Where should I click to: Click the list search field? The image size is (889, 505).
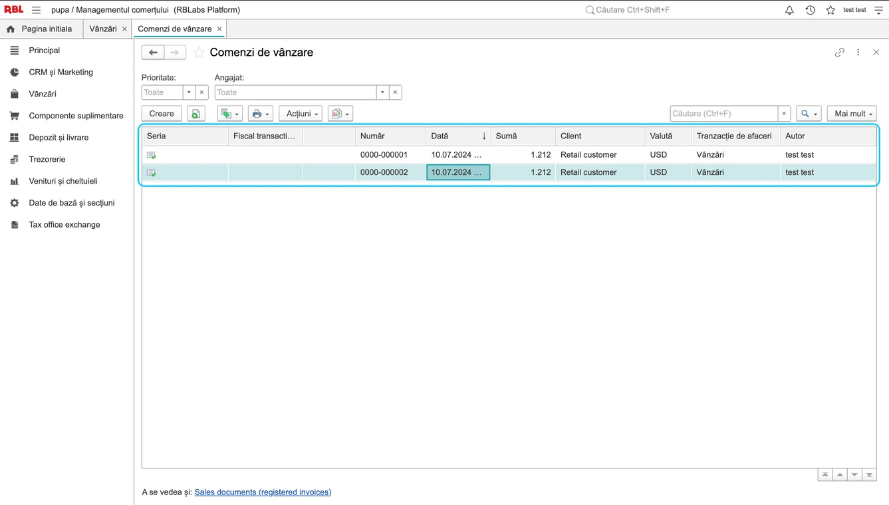[x=723, y=114]
